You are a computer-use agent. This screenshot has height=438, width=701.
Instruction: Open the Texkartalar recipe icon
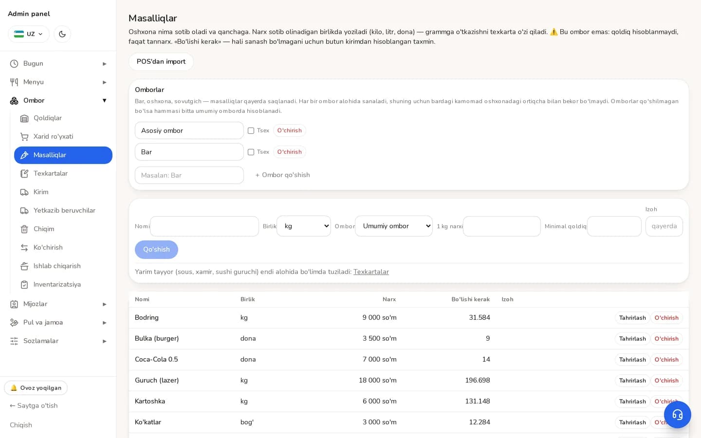pyautogui.click(x=24, y=174)
